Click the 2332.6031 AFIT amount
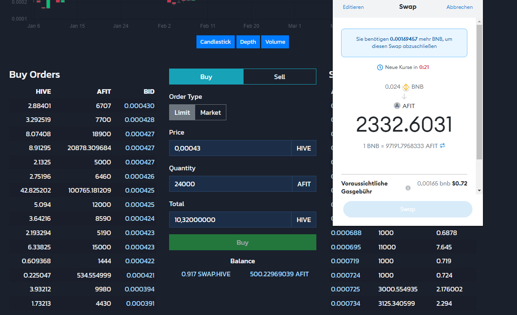The height and width of the screenshot is (315, 517). click(x=404, y=124)
